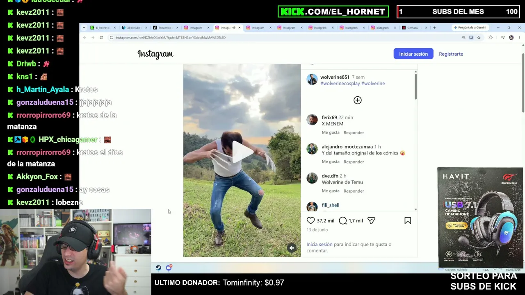Reply to dve.dfn's comment

[x=354, y=191]
